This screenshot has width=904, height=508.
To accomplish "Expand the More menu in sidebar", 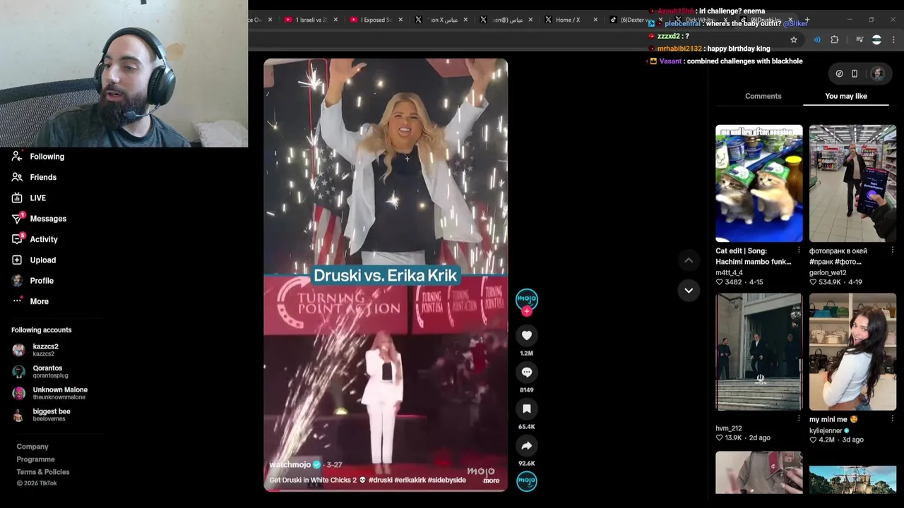I will click(30, 301).
